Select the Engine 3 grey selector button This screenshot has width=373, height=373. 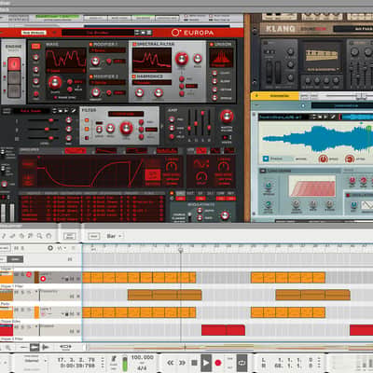coord(14,91)
